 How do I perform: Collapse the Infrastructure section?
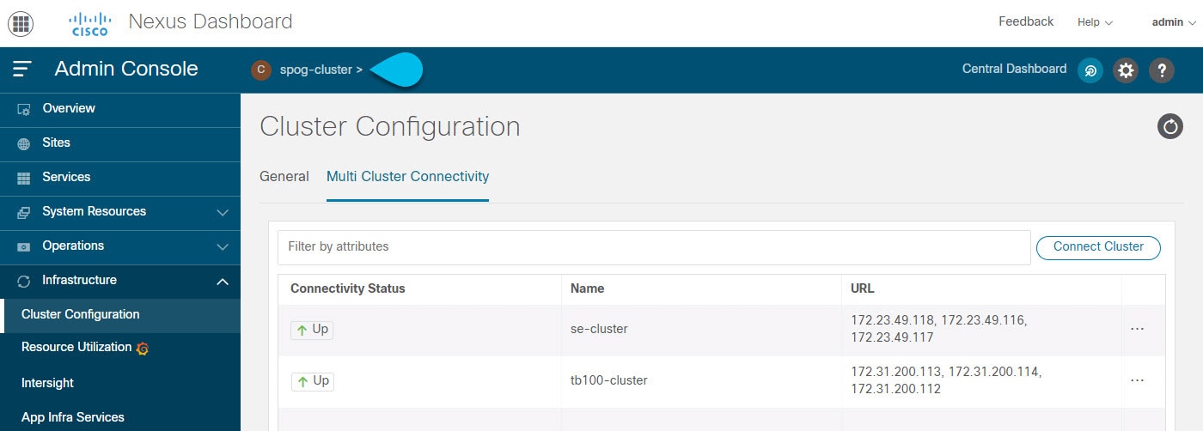click(x=120, y=281)
